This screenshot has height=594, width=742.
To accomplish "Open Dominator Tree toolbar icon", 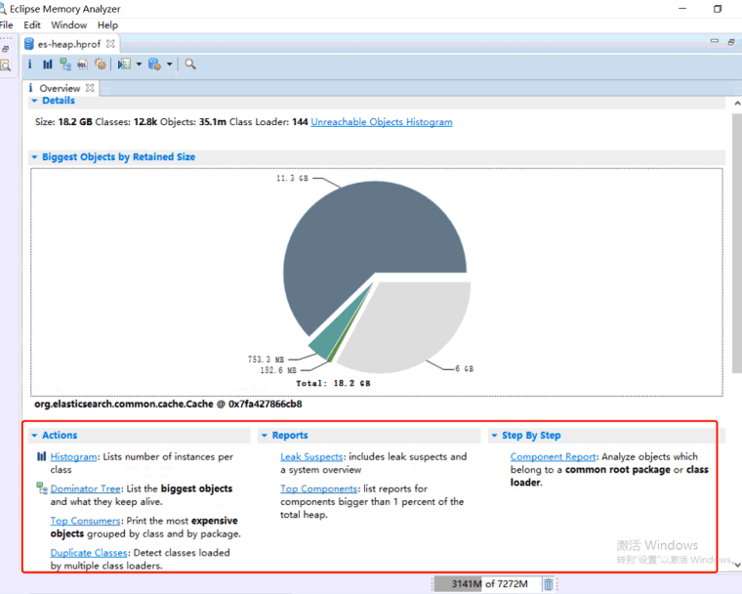I will pyautogui.click(x=65, y=64).
